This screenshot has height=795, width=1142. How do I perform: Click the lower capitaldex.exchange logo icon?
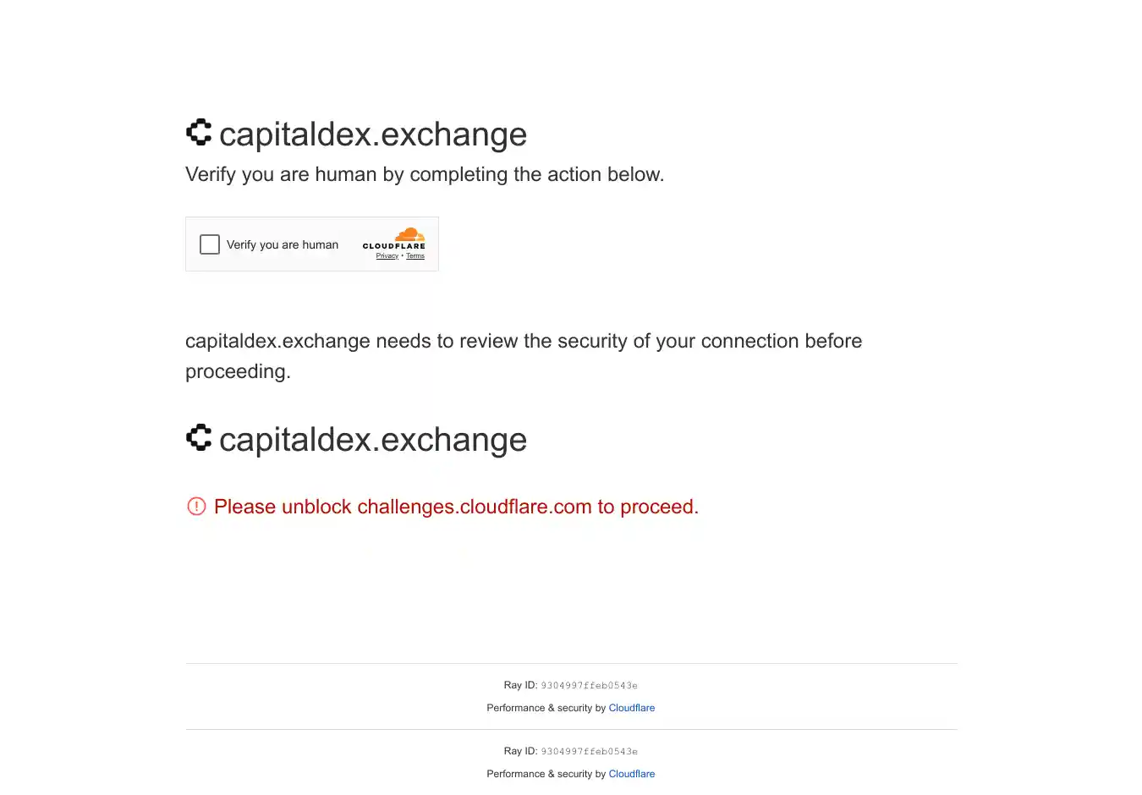pos(199,438)
